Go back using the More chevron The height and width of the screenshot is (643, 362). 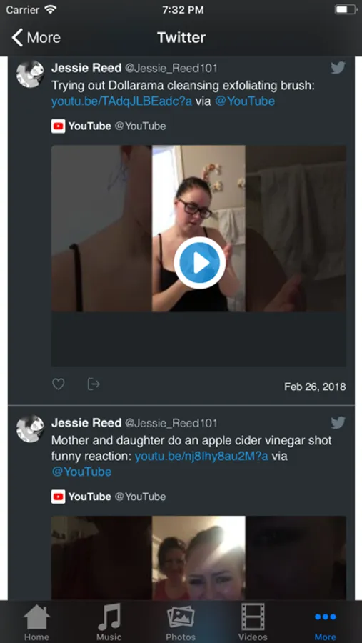pos(36,38)
